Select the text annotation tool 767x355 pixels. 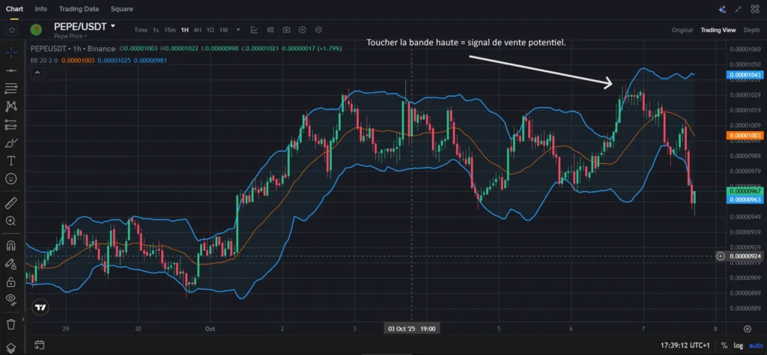(10, 161)
